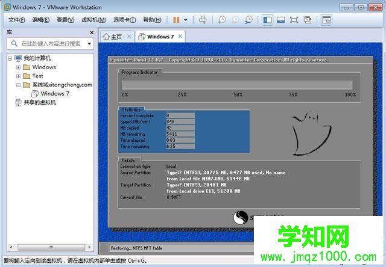Click the Windows 7 VM item icon
The width and height of the screenshot is (386, 267).
pyautogui.click(x=35, y=94)
